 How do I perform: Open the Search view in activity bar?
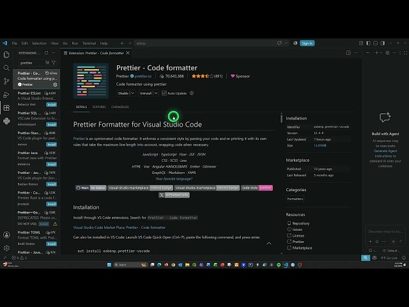(6, 68)
